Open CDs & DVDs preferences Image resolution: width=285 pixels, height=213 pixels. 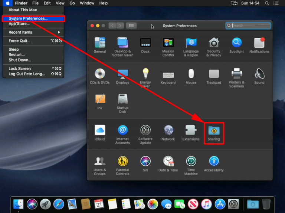(100, 76)
